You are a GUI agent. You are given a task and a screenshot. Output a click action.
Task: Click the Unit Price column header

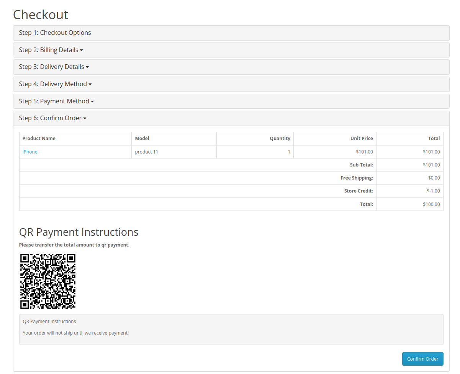coord(361,139)
